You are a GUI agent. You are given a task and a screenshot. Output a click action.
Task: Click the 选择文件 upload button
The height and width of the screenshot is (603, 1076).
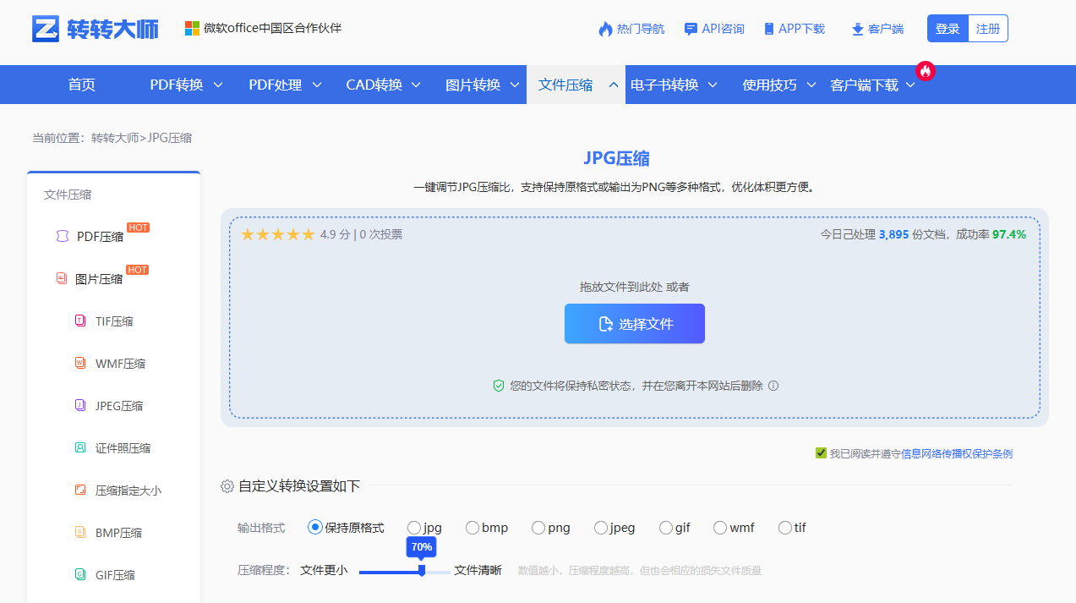tap(635, 324)
